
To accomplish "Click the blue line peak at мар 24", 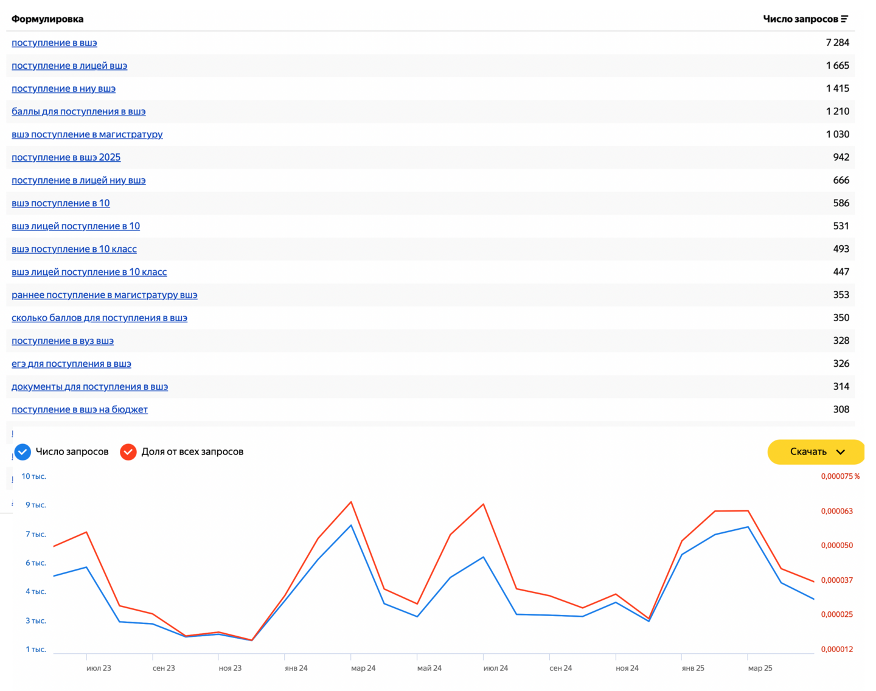I will [351, 525].
